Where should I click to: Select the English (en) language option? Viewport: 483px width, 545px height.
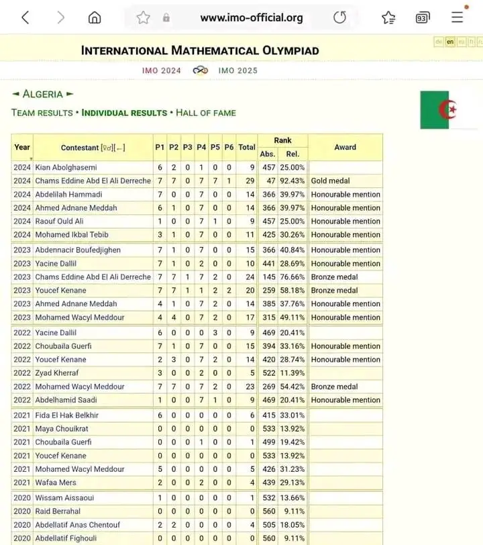(450, 42)
